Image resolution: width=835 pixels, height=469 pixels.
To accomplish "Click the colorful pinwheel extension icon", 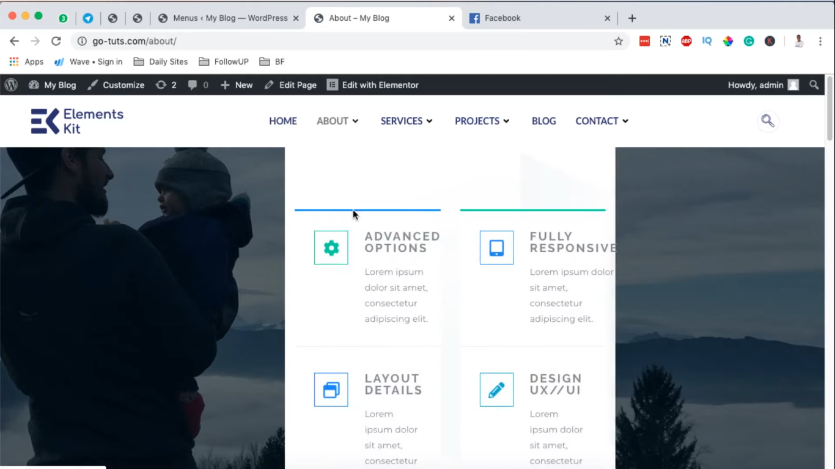I will point(728,41).
